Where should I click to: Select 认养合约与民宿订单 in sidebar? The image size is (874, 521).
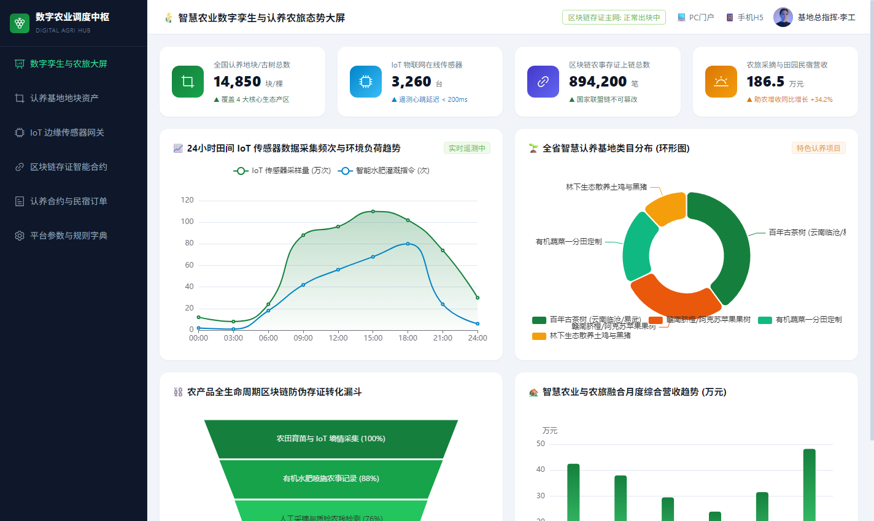pos(74,201)
